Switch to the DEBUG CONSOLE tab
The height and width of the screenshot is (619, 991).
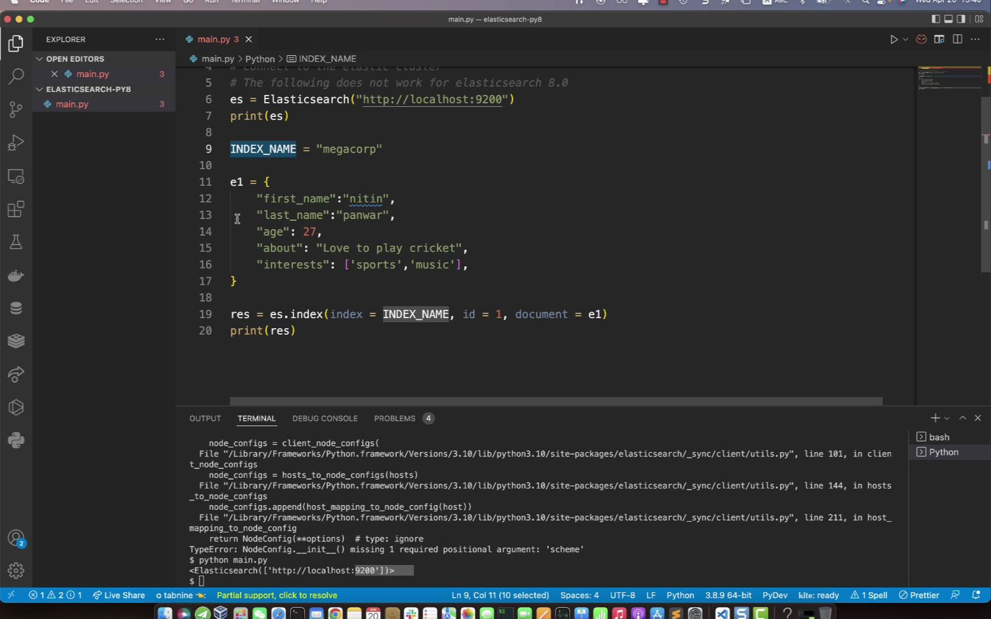click(x=325, y=418)
